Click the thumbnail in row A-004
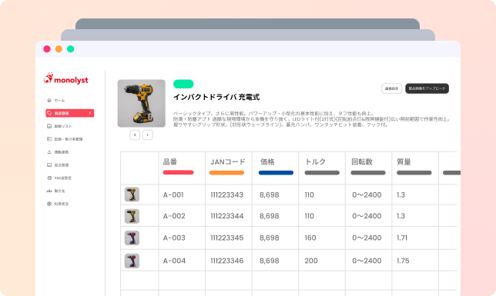 [132, 261]
